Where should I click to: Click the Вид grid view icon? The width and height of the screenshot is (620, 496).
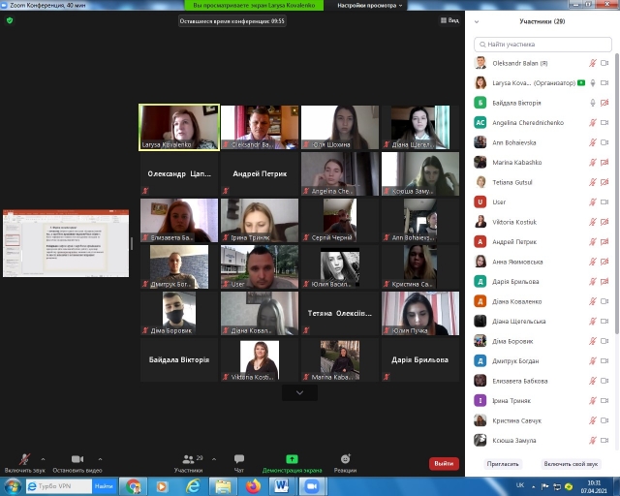[444, 20]
